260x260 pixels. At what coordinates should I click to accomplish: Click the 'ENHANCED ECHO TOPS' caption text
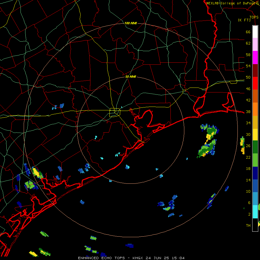(101, 258)
